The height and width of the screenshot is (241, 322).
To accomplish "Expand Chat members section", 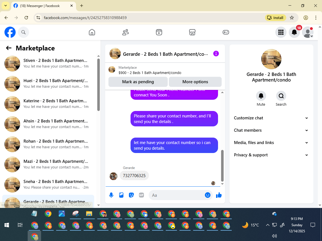I will [271, 130].
